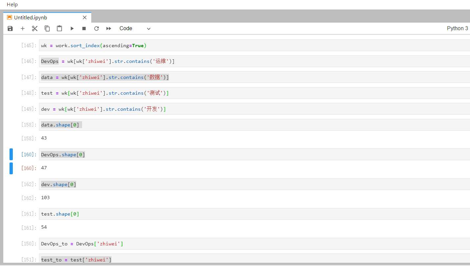
Task: Open the Code cell type dropdown
Action: (135, 28)
